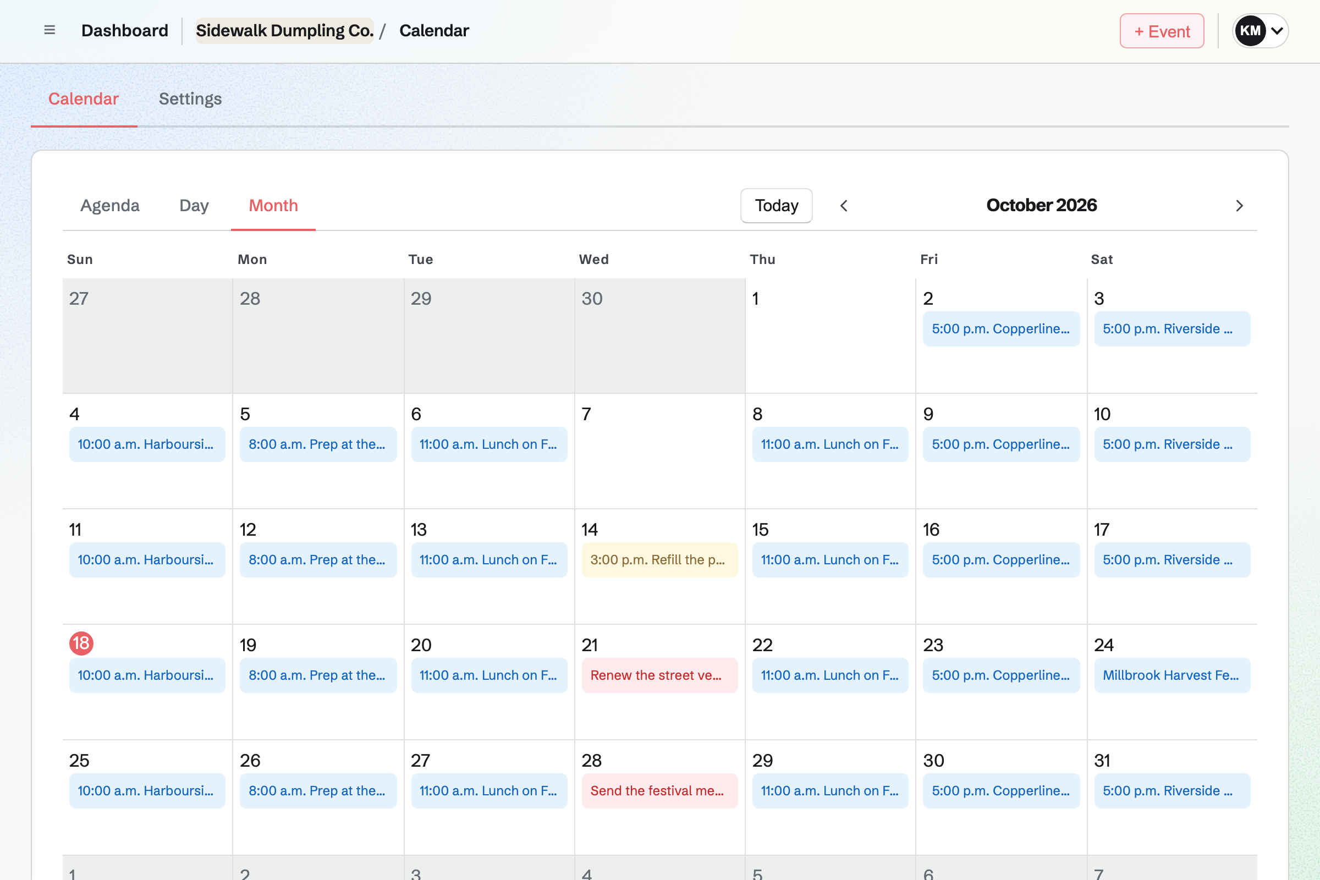Screen dimensions: 1320x880
Task: Open Lunch event on October 8
Action: pos(830,444)
